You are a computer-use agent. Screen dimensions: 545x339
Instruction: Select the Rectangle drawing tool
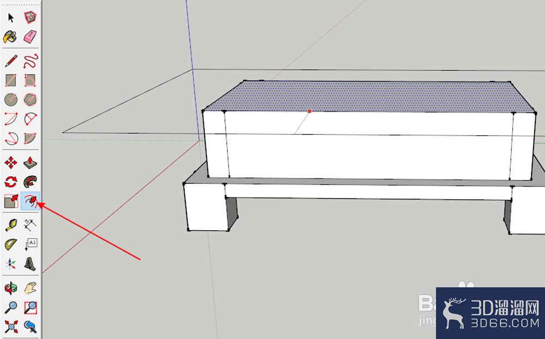point(11,81)
